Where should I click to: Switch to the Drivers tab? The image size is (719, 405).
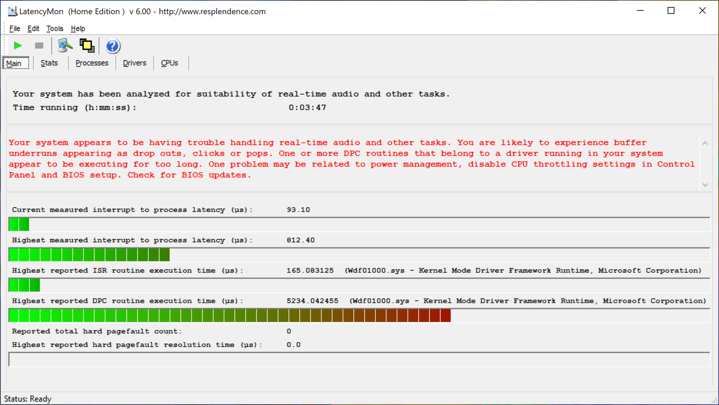pos(134,63)
